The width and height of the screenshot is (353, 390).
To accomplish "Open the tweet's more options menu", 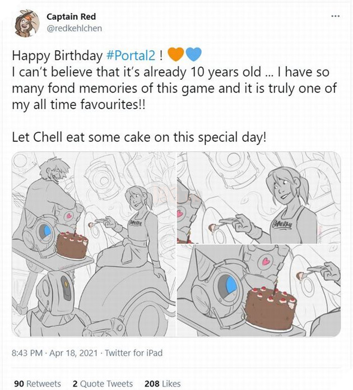I will [x=335, y=15].
